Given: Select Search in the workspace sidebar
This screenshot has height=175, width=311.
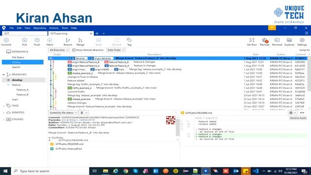Looking at the screenshot, I should coord(16,67).
